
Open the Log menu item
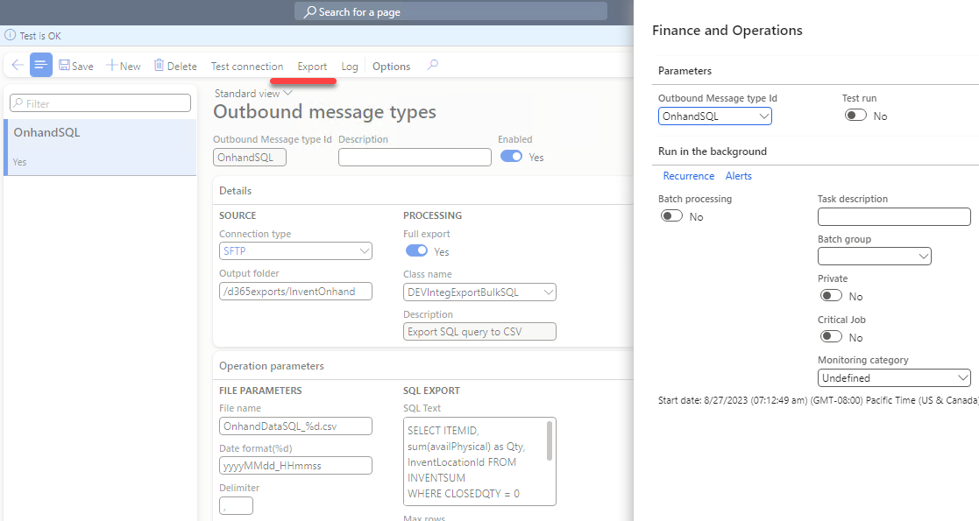tap(350, 67)
